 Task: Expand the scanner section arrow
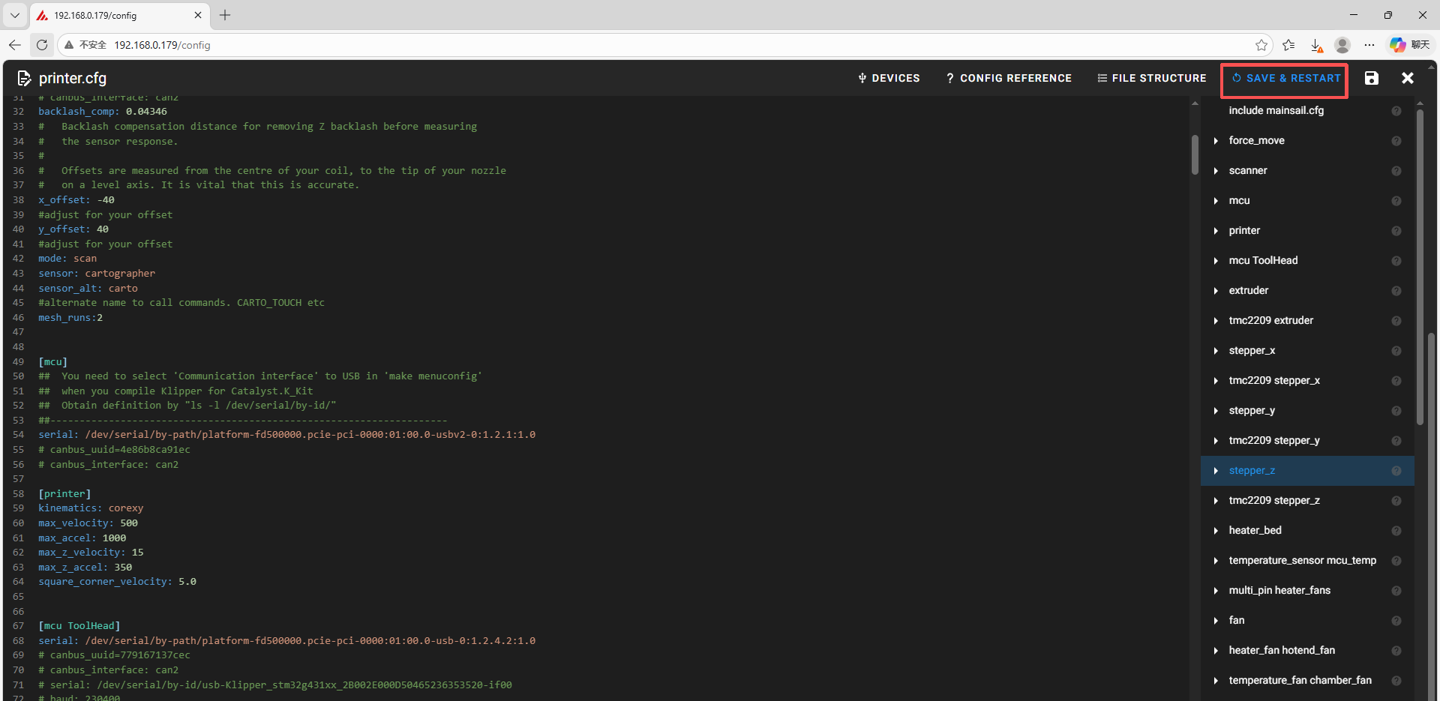tap(1216, 171)
